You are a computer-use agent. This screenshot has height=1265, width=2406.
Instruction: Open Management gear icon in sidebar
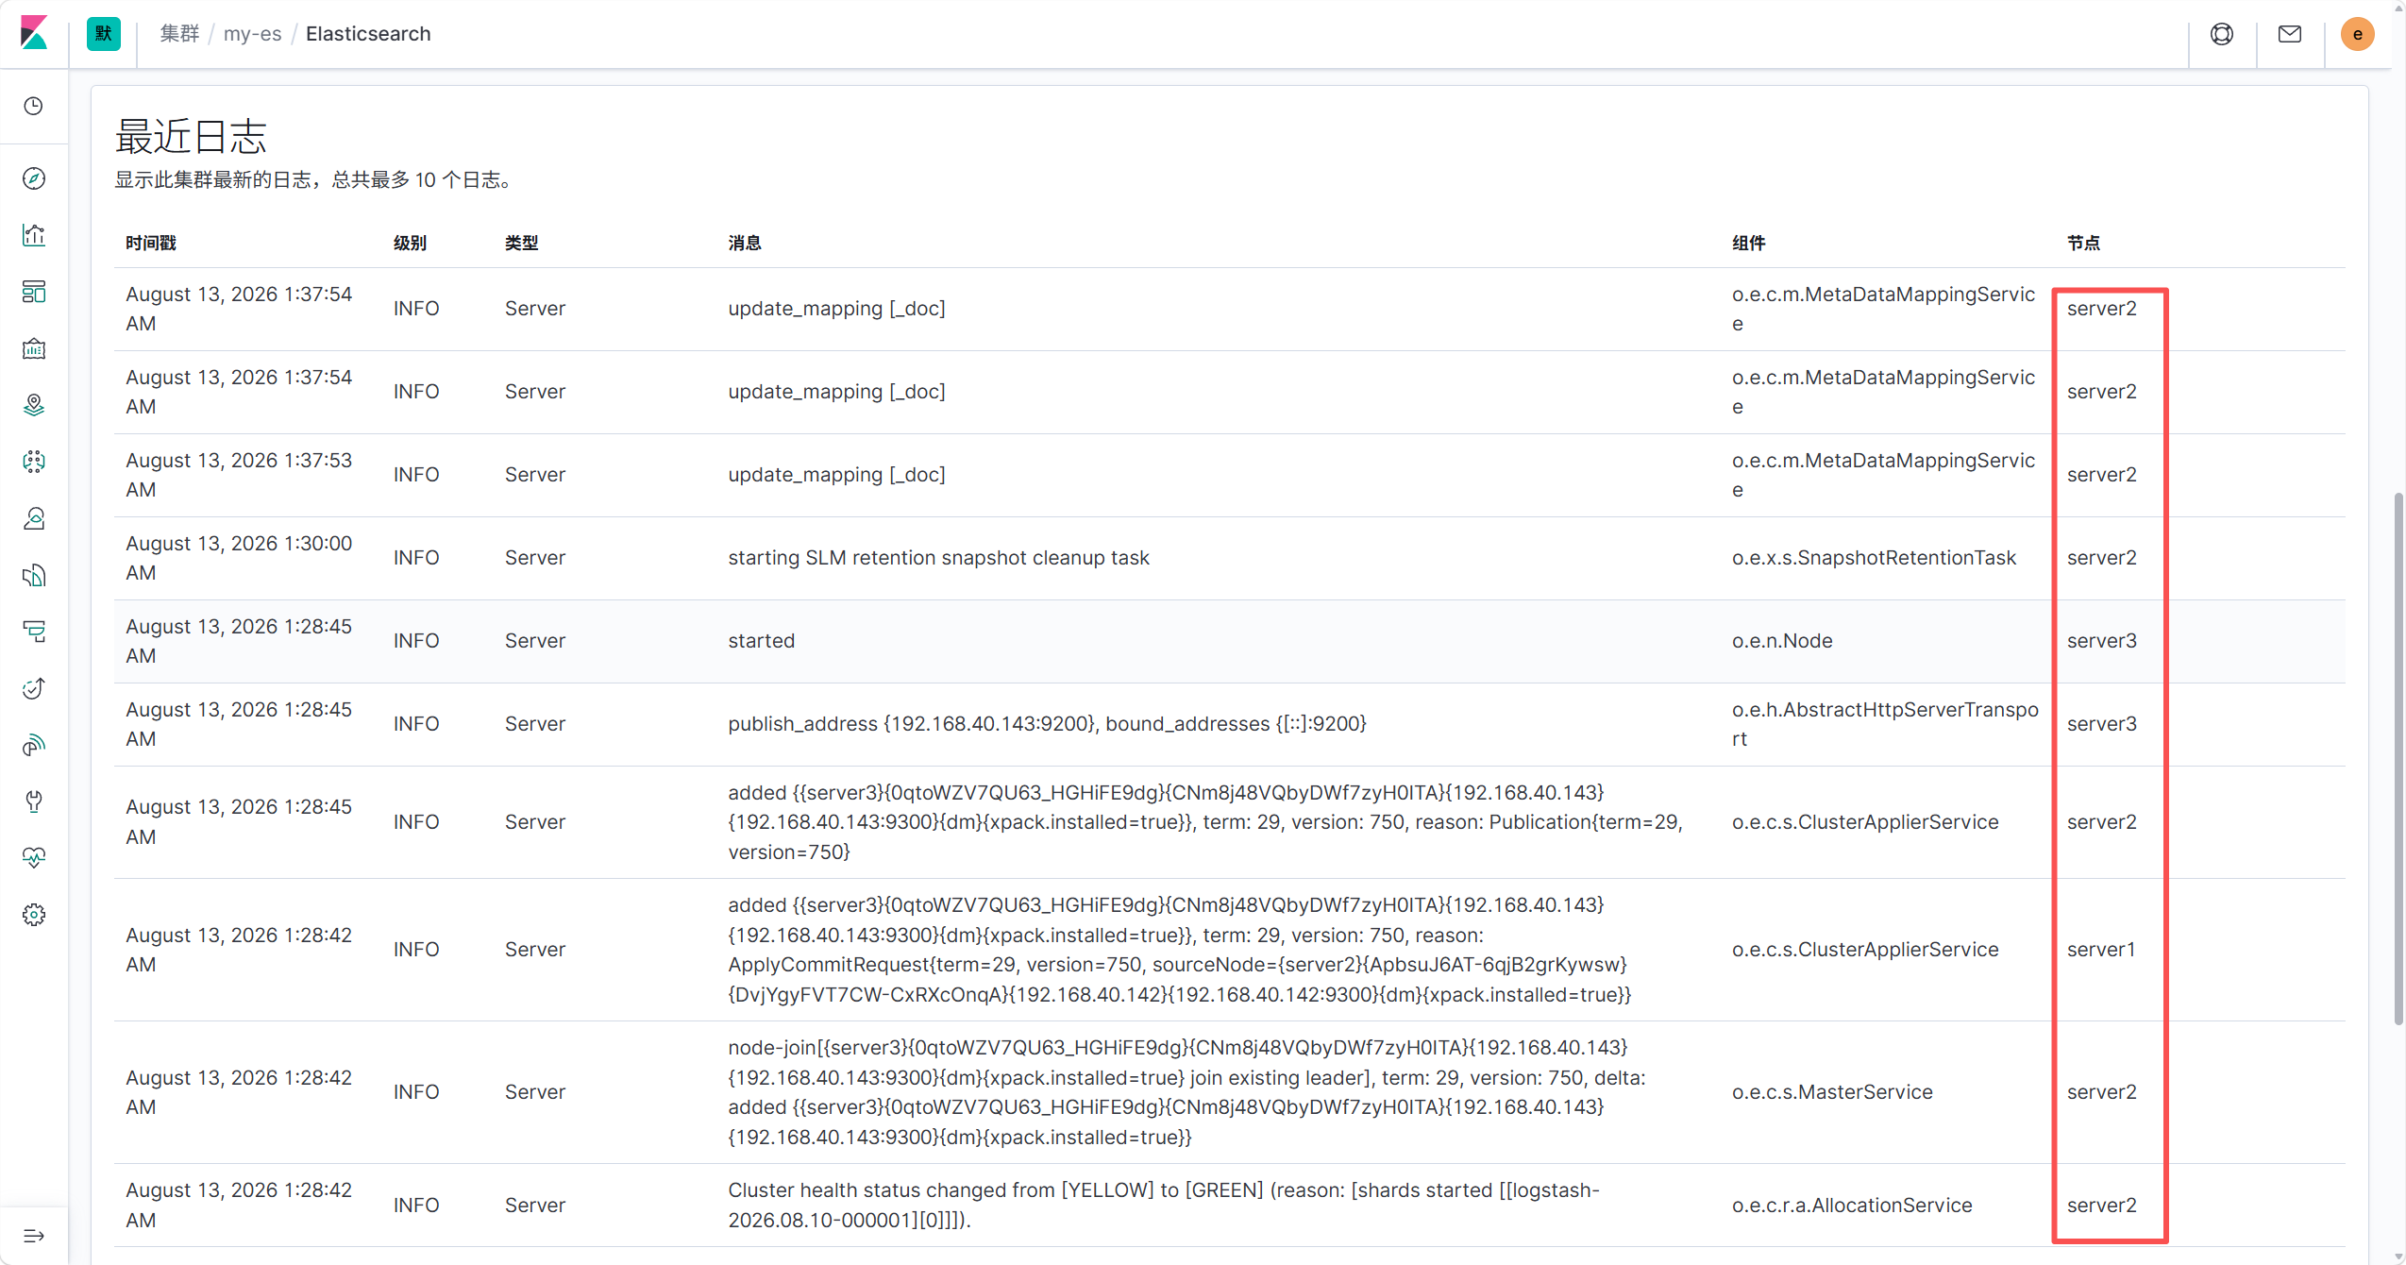(34, 915)
